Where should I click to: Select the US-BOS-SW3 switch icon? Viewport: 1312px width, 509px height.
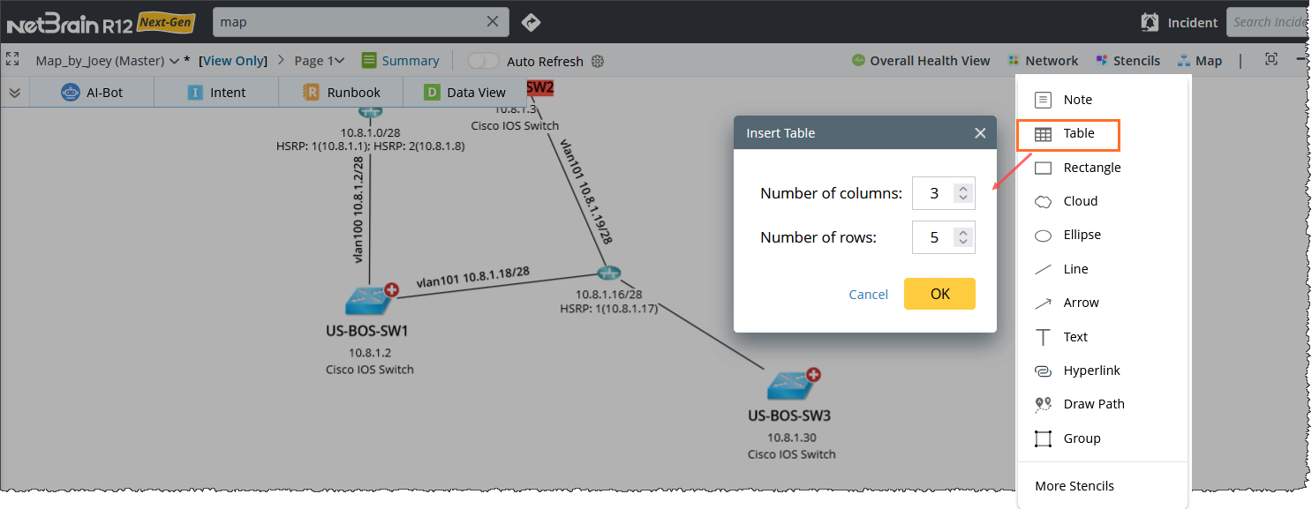tap(788, 385)
